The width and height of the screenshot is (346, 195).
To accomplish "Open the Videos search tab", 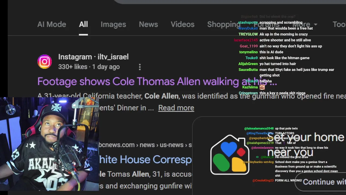I will pos(182,24).
